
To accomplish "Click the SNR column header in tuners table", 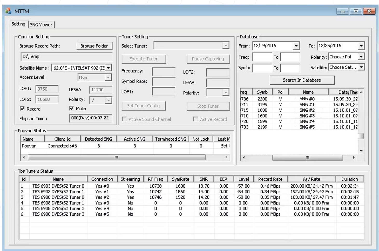I will (204, 179).
